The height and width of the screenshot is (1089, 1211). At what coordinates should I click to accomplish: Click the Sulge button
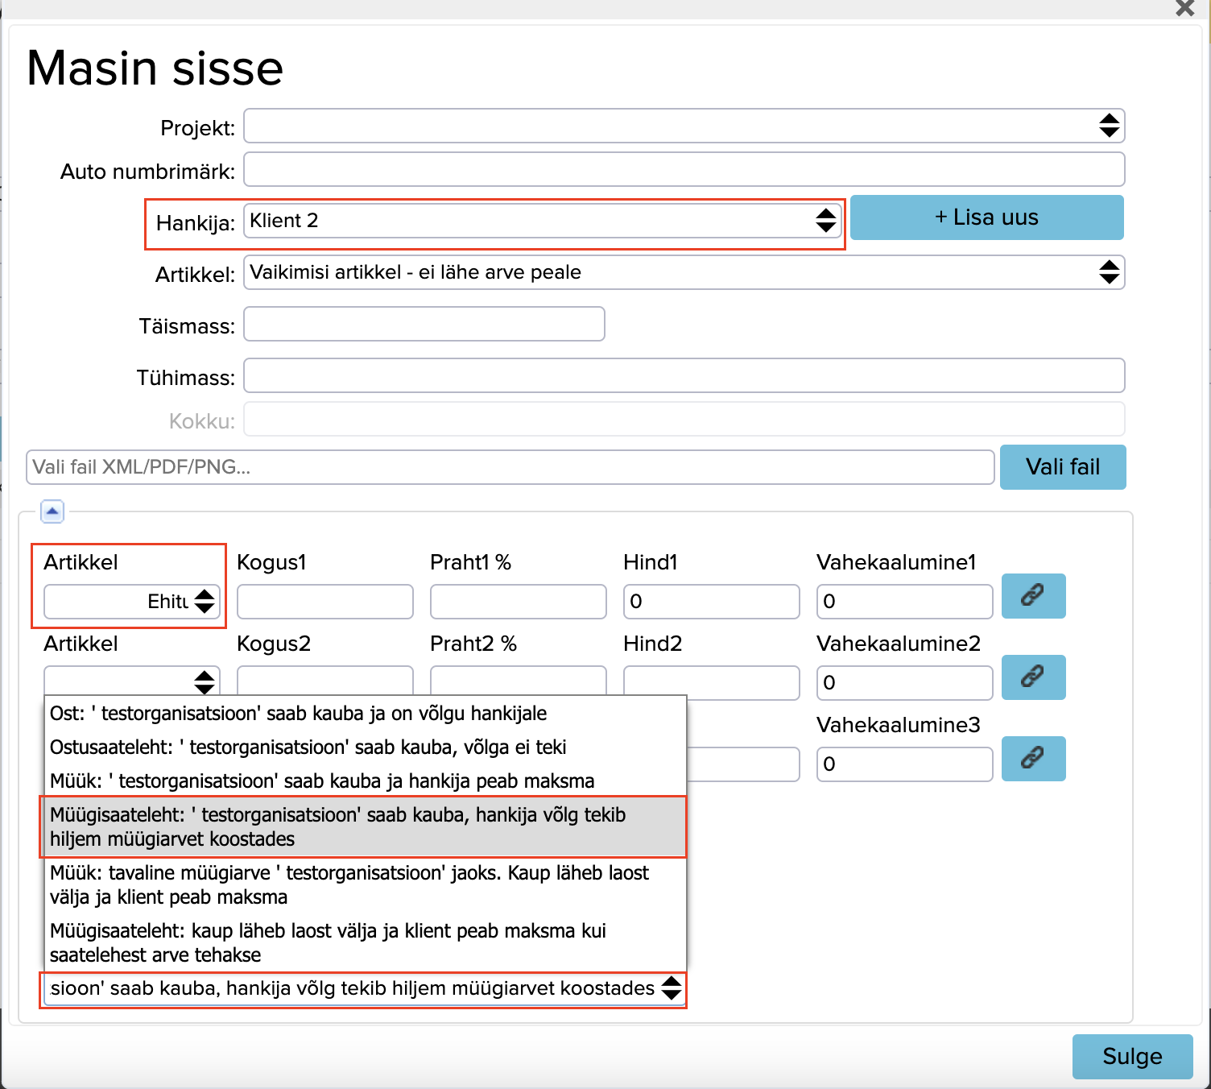coord(1131,1056)
